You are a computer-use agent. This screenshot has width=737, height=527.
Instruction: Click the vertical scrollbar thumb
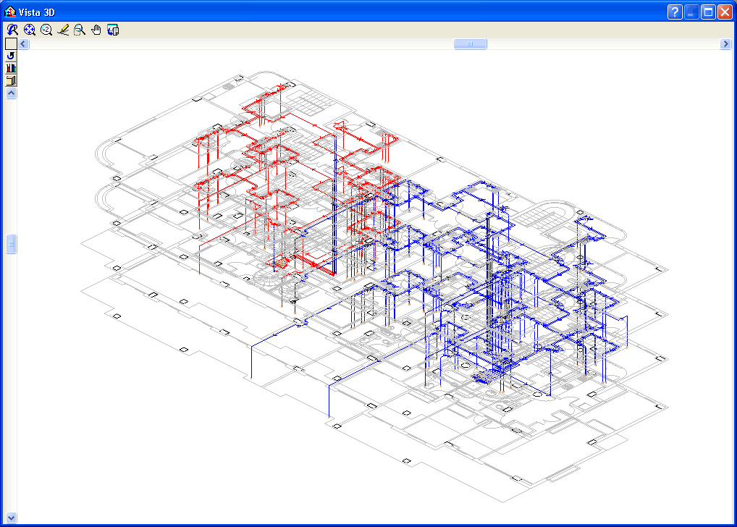(11, 245)
